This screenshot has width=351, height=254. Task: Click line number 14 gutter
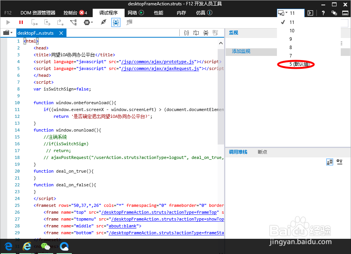click(17, 130)
